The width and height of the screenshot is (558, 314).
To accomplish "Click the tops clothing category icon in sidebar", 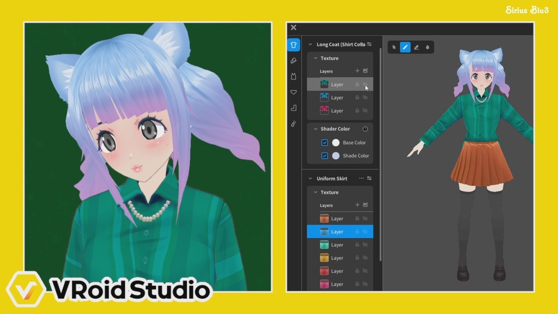I will coord(293,44).
